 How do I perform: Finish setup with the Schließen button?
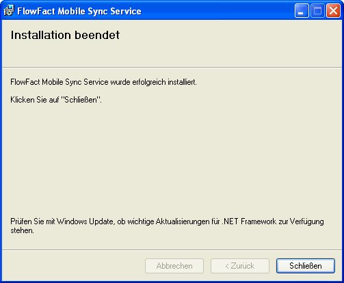coord(306,266)
